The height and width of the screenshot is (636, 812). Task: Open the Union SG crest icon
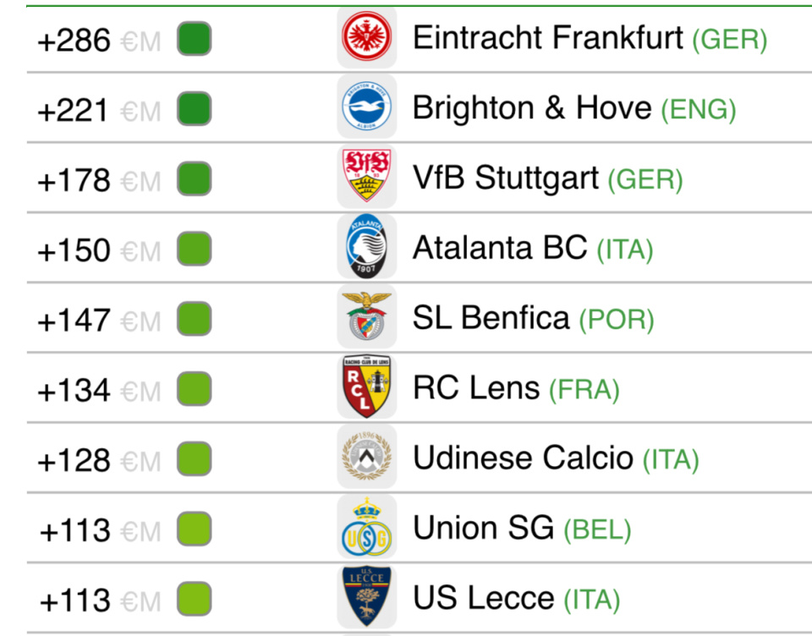click(x=366, y=529)
